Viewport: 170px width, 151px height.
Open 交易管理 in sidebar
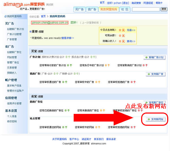[x=12, y=68]
